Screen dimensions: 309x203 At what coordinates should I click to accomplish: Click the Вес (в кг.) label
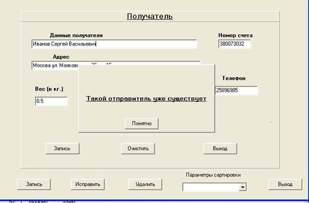(49, 89)
